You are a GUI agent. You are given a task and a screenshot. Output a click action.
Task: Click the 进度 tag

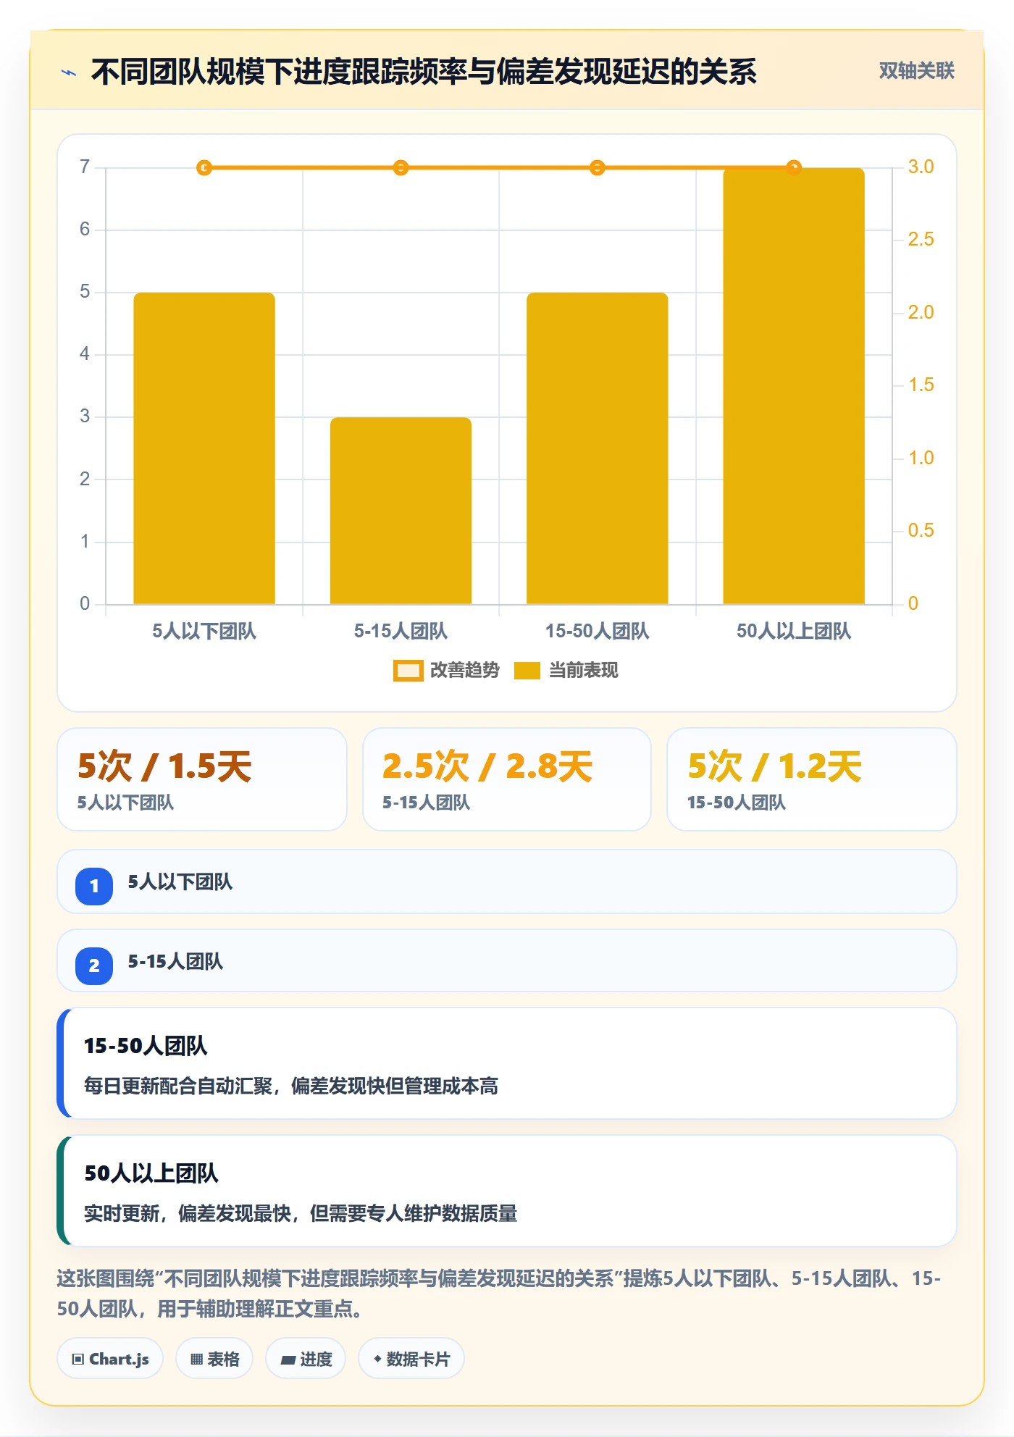306,1359
